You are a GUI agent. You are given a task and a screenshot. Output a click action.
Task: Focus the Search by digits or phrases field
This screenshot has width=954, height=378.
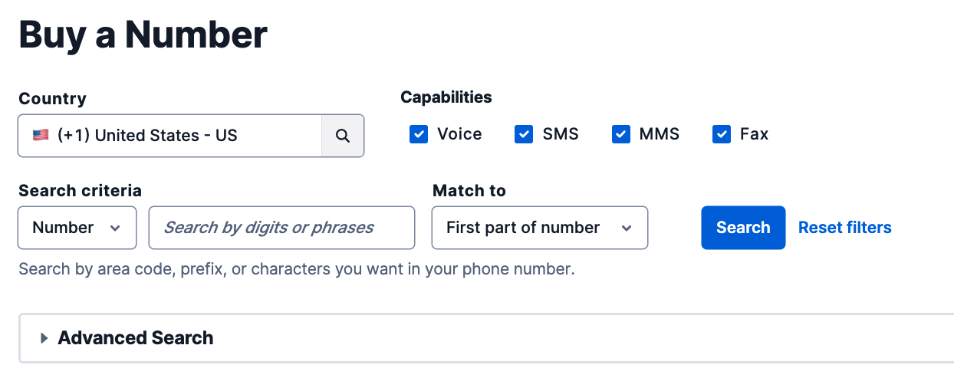click(281, 228)
